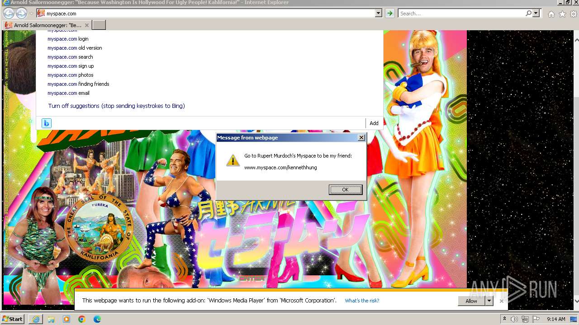Open File Explorer from the taskbar
The image size is (579, 325).
51,319
